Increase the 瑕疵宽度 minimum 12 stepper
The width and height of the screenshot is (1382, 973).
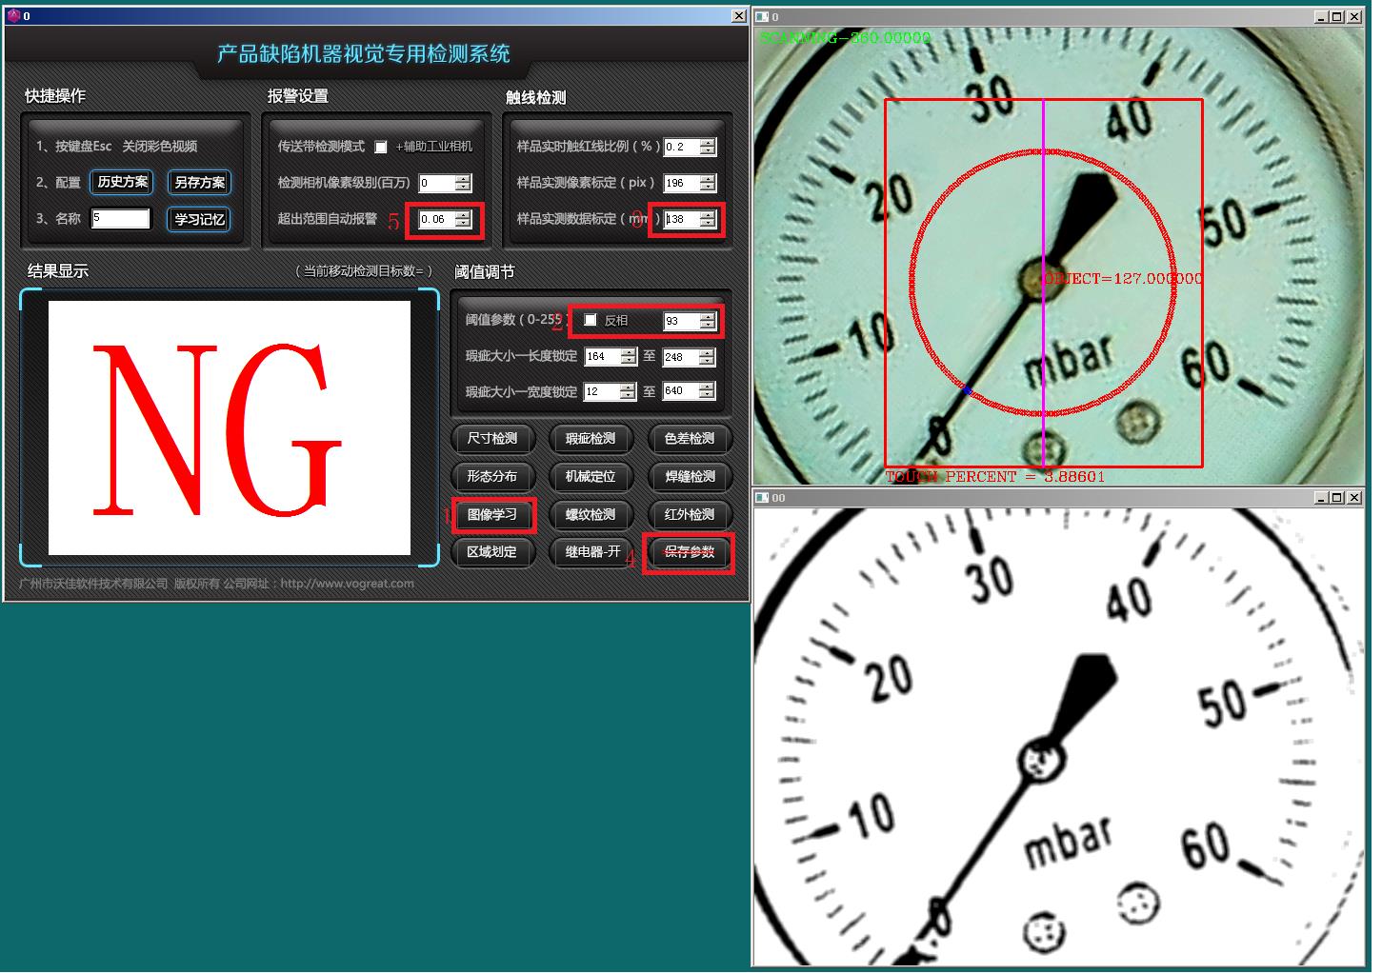click(x=628, y=387)
